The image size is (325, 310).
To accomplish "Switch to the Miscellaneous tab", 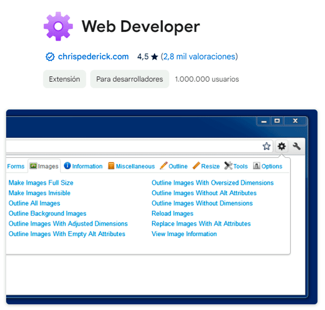I will [x=131, y=166].
